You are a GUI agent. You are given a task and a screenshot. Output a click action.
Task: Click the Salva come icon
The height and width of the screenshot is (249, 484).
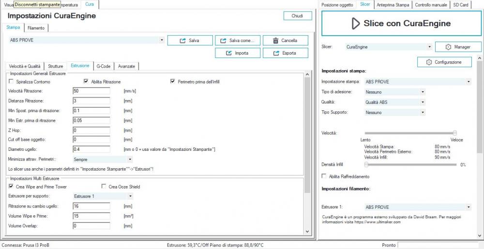(223, 41)
